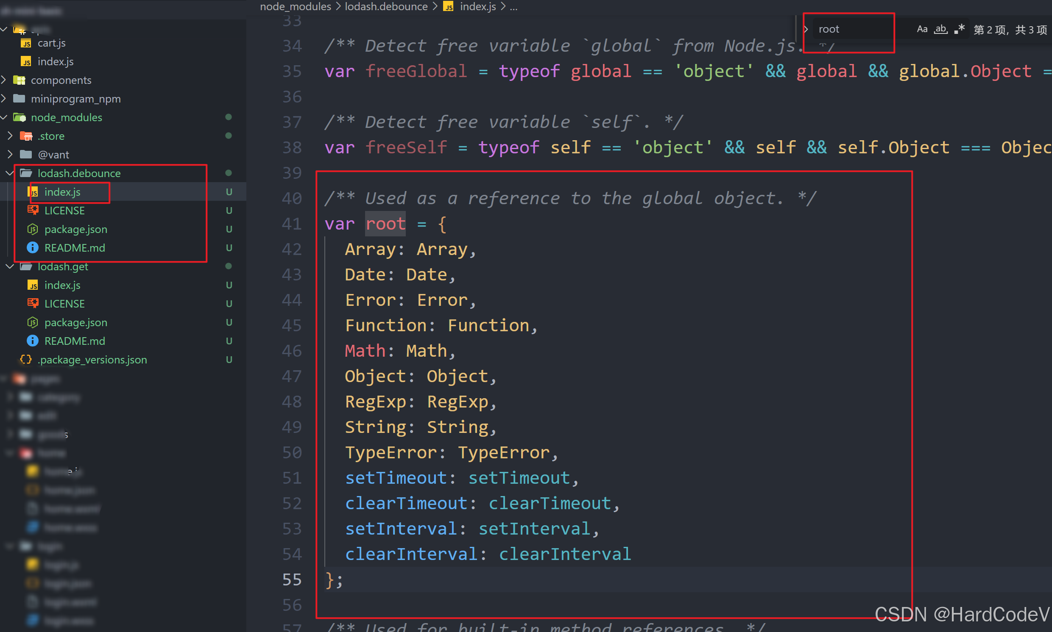The height and width of the screenshot is (632, 1052).
Task: Expand the .store folder
Action: click(10, 136)
